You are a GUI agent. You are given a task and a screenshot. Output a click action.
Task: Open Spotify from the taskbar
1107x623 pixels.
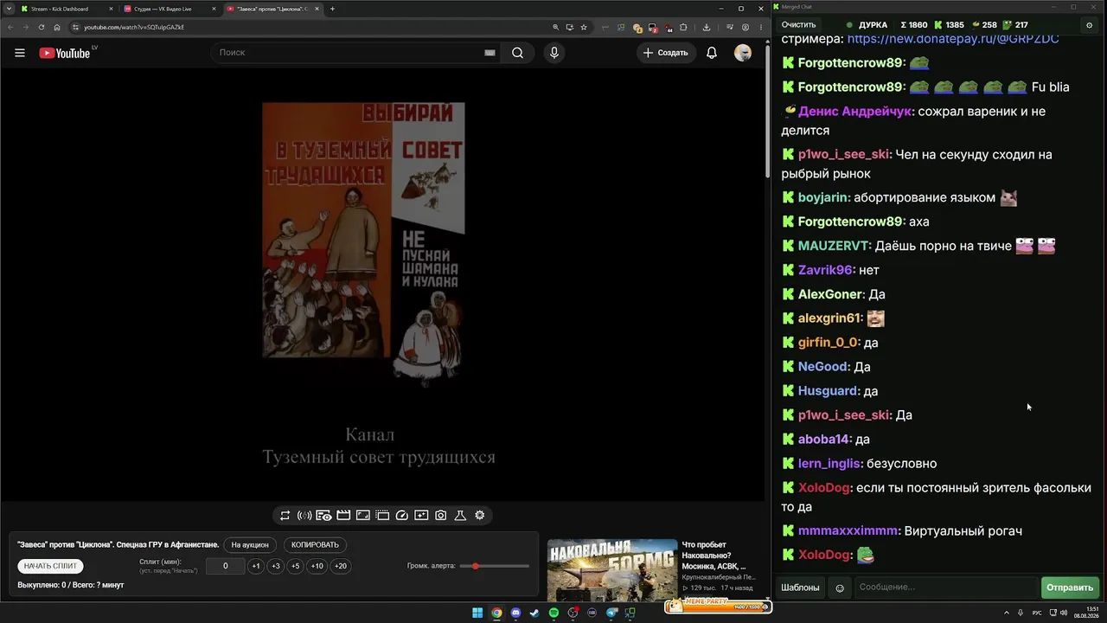click(x=553, y=613)
